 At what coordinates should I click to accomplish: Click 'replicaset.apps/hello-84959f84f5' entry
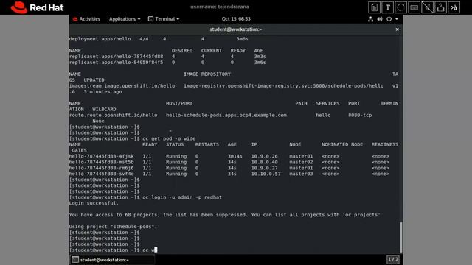pos(116,63)
